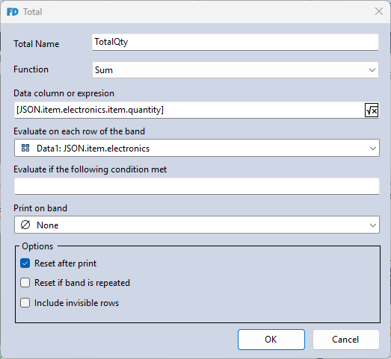Image resolution: width=391 pixels, height=359 pixels.
Task: Expand the Function dropdown arrow
Action: tap(372, 70)
